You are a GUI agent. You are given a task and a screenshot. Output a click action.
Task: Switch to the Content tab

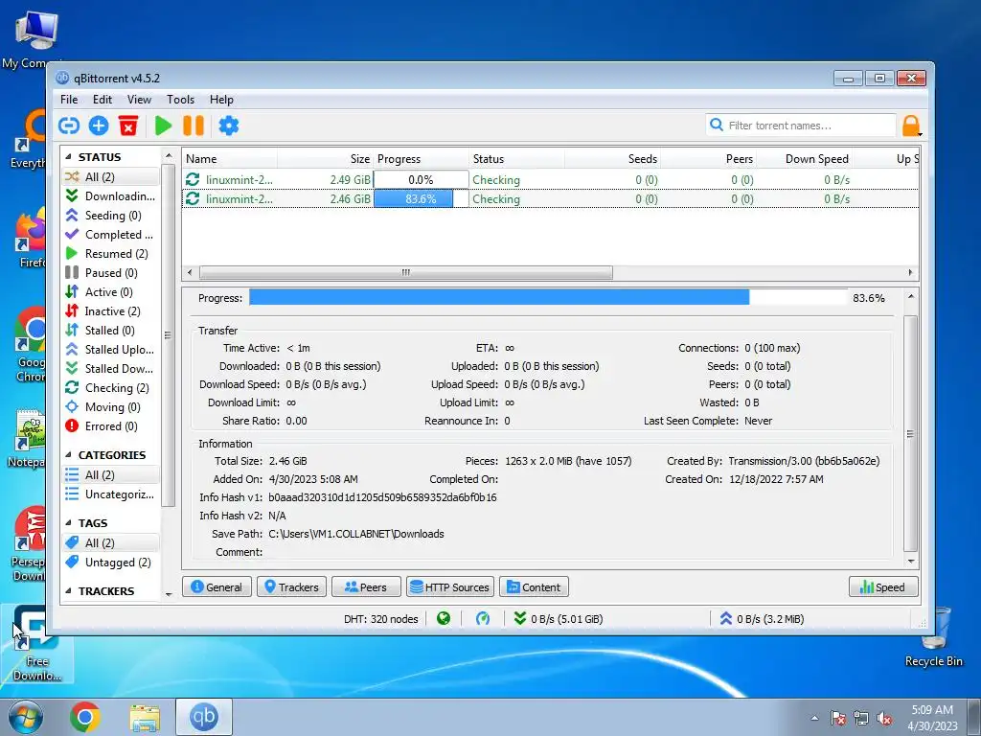(534, 587)
